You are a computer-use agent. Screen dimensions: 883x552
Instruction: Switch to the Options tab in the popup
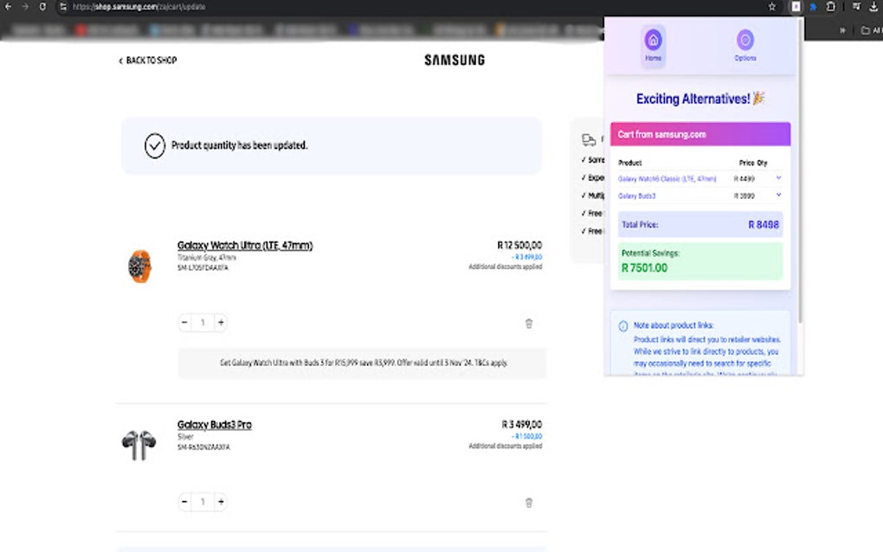[x=744, y=44]
